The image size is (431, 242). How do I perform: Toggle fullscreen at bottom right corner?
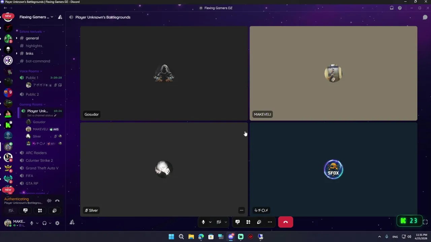(425, 222)
